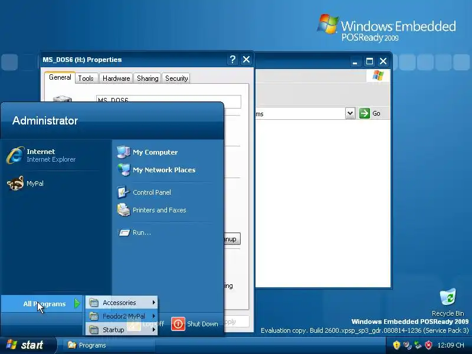Click the MS_DOS6 volume label field
Screen dimensions: 472x354
tap(169, 100)
